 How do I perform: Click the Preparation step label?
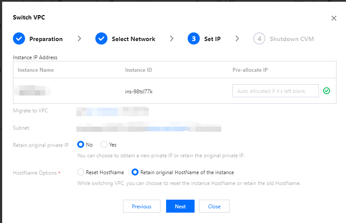coord(46,39)
